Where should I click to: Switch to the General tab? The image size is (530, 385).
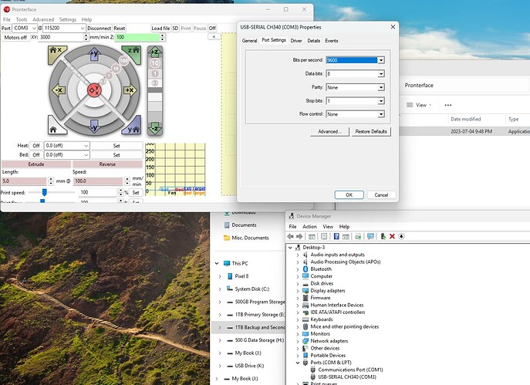click(249, 41)
